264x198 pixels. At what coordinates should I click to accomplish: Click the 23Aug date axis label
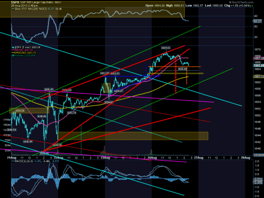[106, 158]
